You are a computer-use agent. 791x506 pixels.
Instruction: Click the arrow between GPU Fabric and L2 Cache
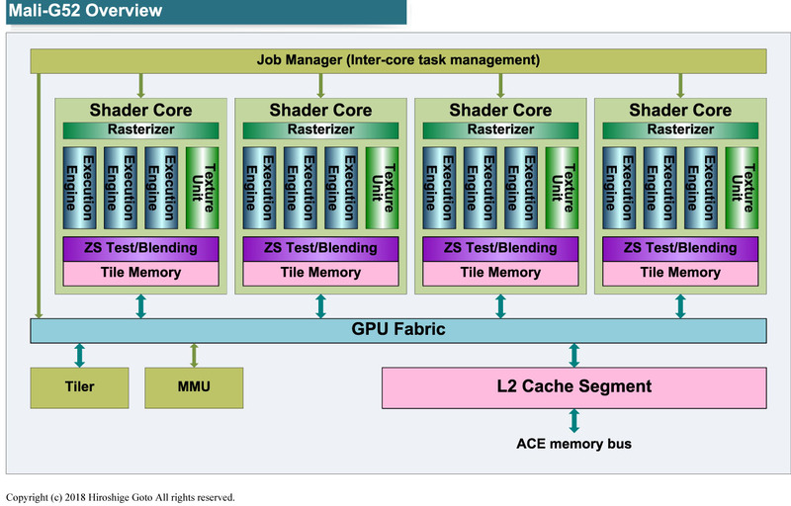click(573, 355)
